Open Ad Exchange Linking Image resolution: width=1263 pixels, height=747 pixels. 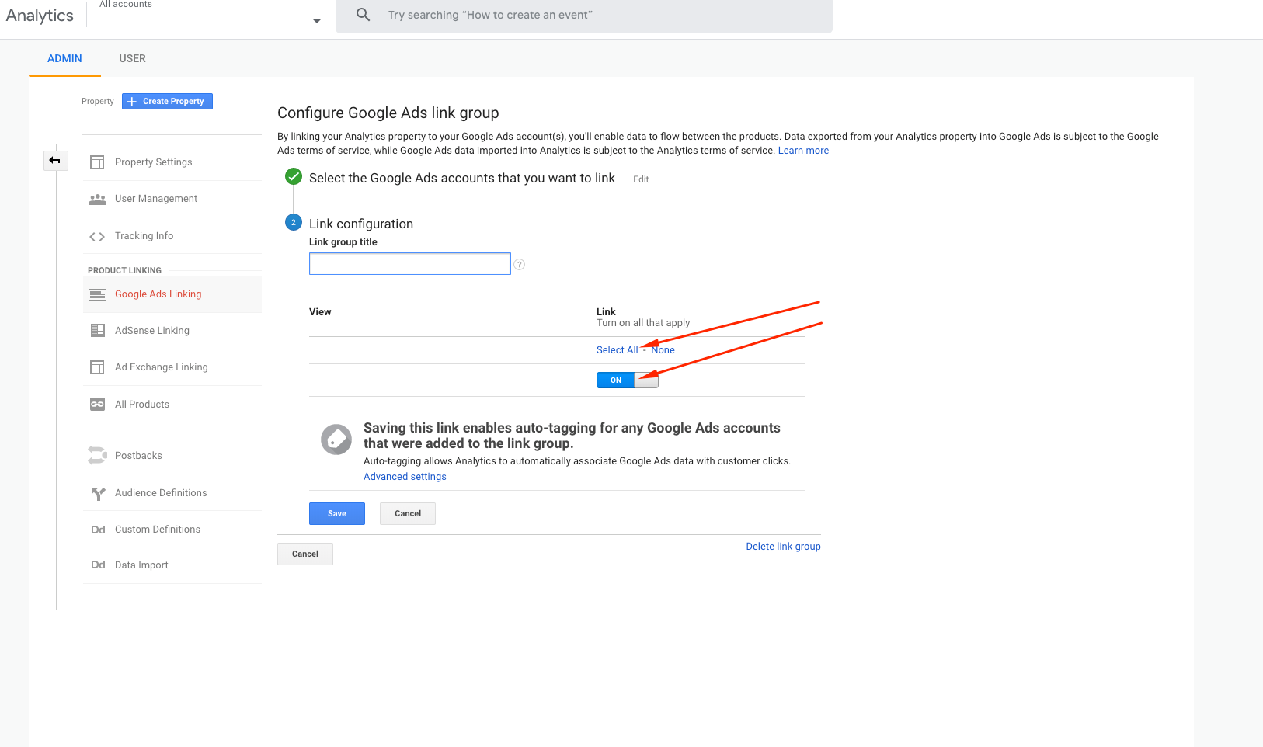161,367
